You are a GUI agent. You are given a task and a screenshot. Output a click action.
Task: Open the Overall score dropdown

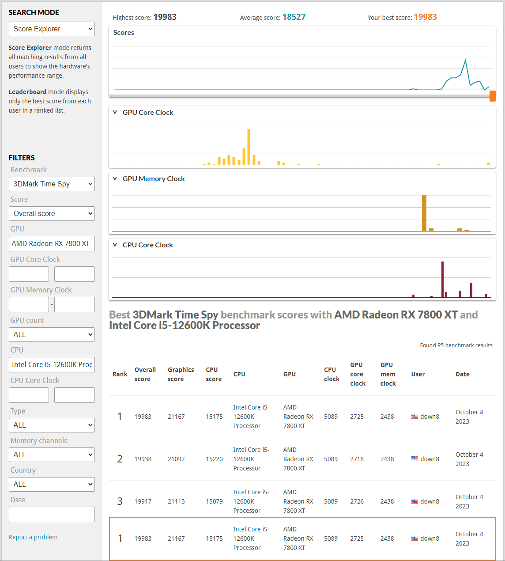(x=52, y=214)
